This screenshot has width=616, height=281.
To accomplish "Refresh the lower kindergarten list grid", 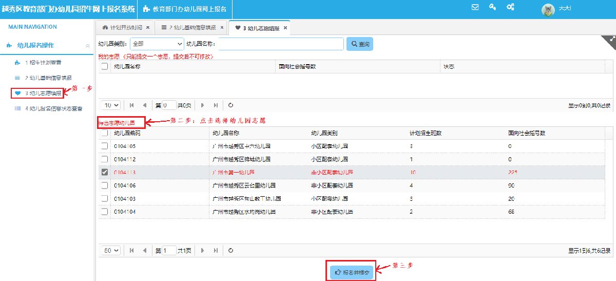I will tap(230, 250).
